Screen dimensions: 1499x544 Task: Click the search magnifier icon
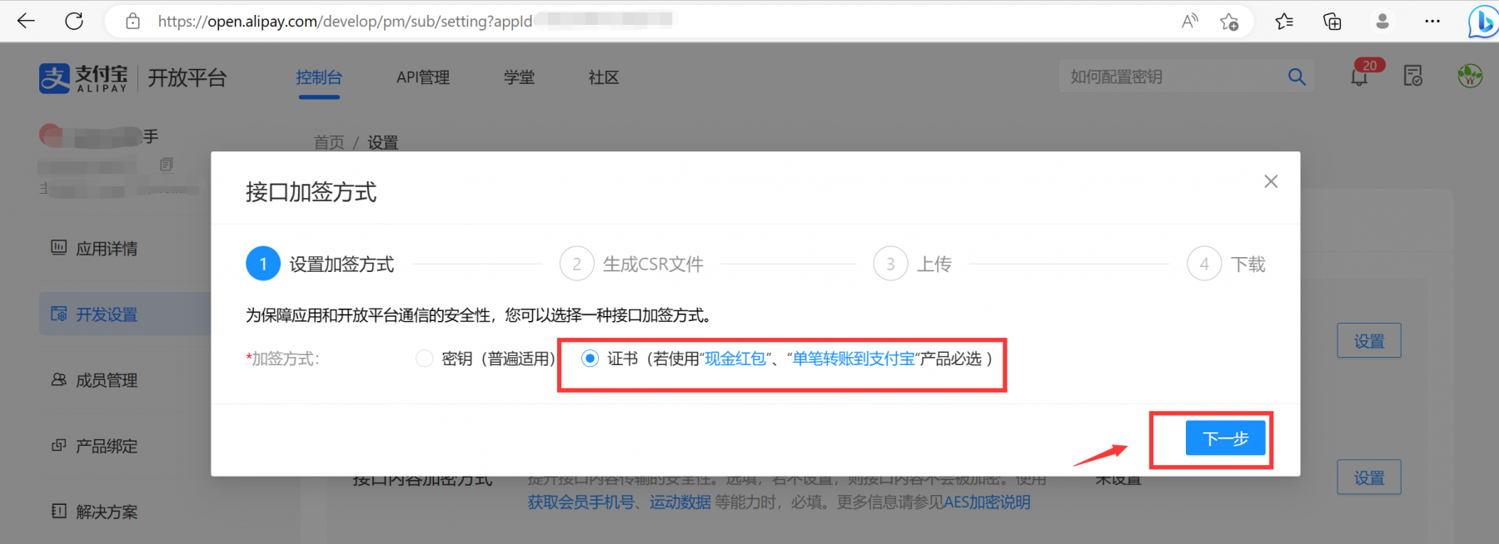(1297, 77)
